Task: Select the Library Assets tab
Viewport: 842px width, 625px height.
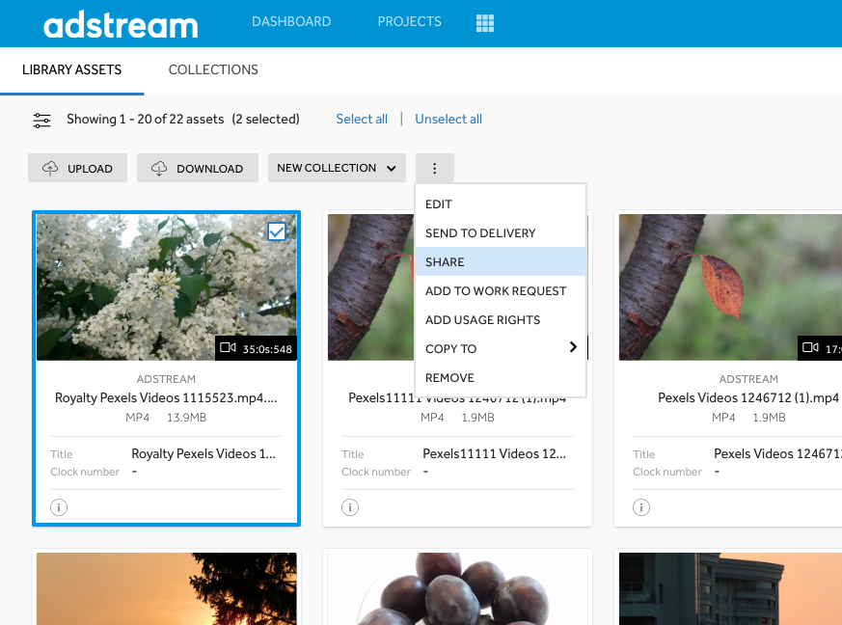Action: click(72, 69)
